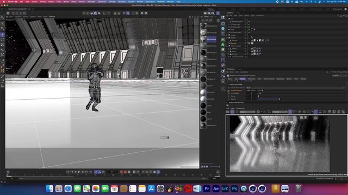Click the refresh icon in Redshift RenderView toolbar
The image size is (348, 195).
pos(237,112)
